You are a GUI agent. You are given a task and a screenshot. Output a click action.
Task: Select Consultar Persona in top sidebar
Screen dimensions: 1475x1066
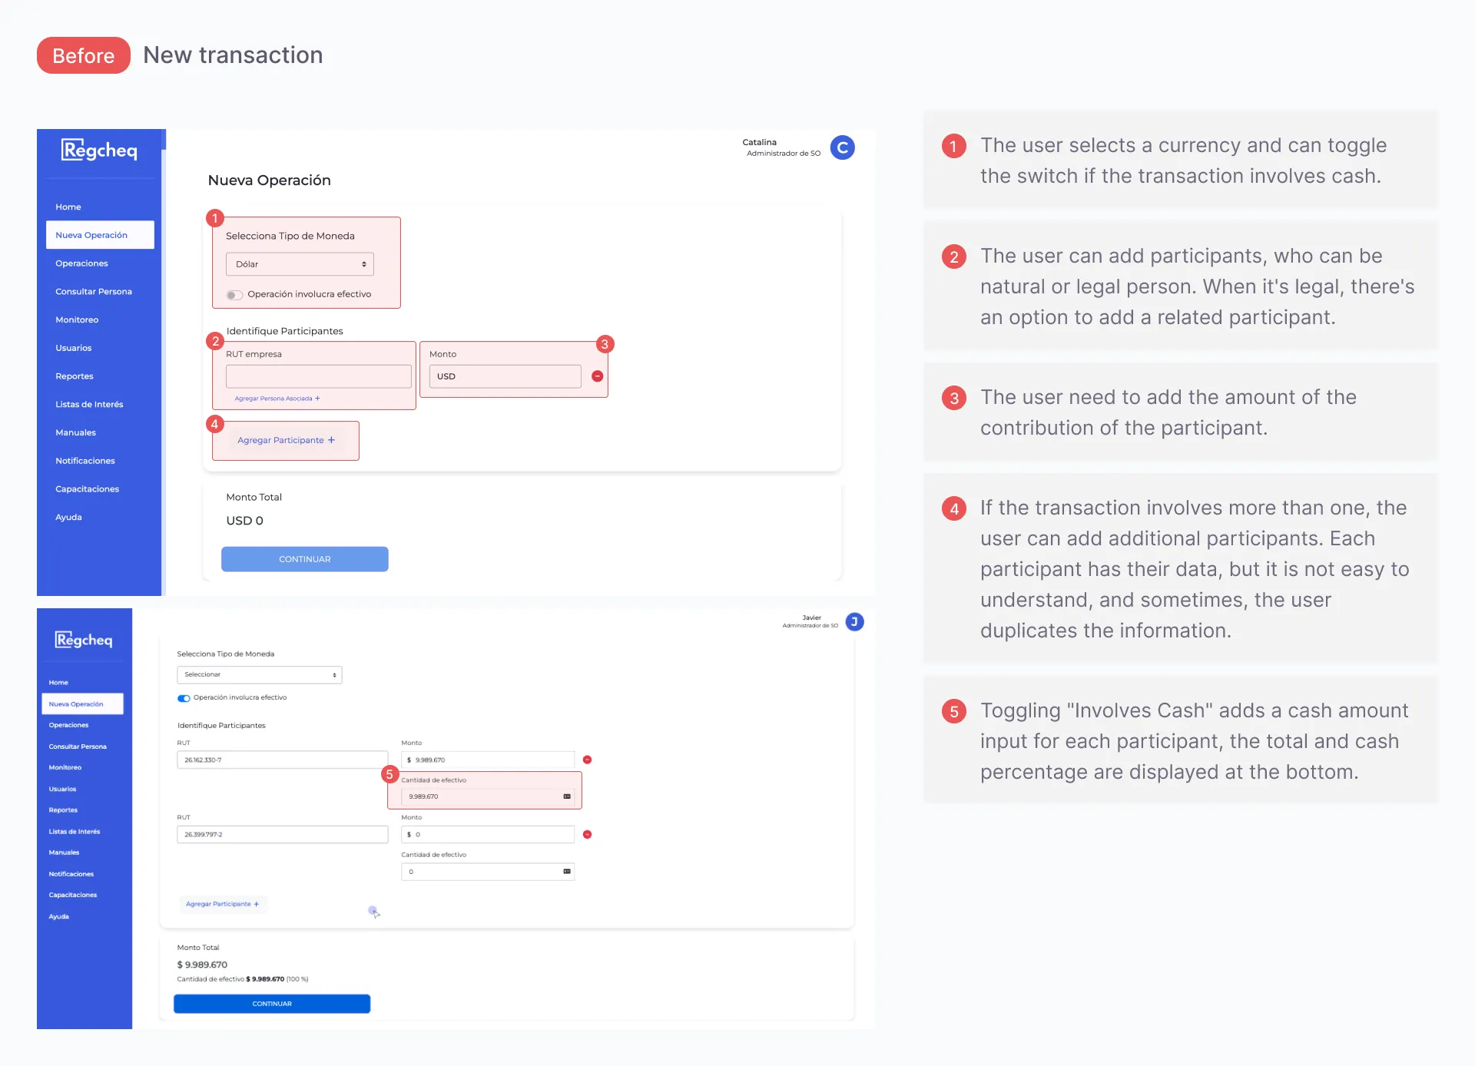coord(94,292)
